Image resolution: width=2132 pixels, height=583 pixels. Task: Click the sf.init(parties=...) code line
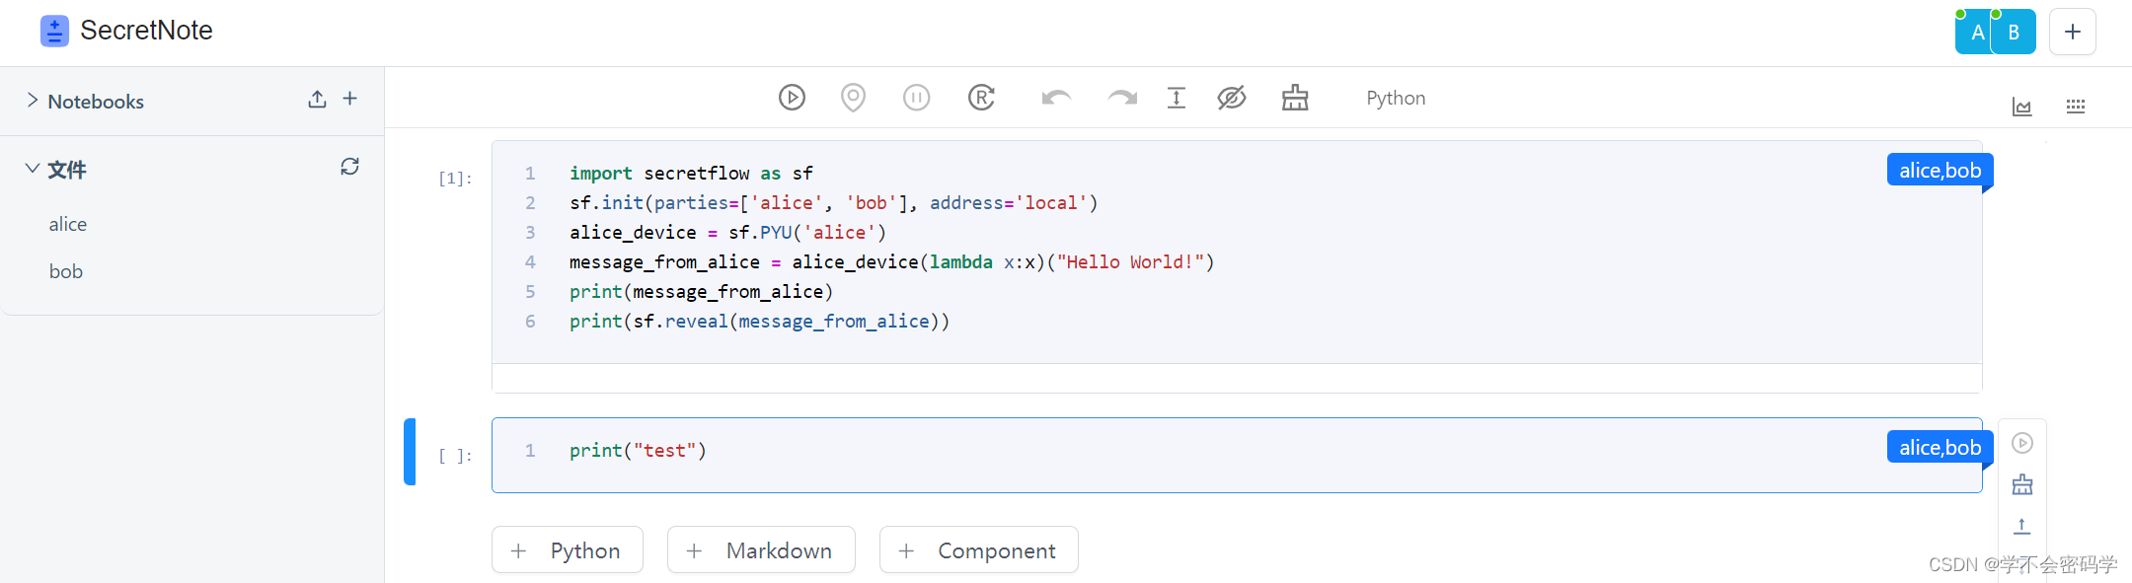click(x=834, y=202)
